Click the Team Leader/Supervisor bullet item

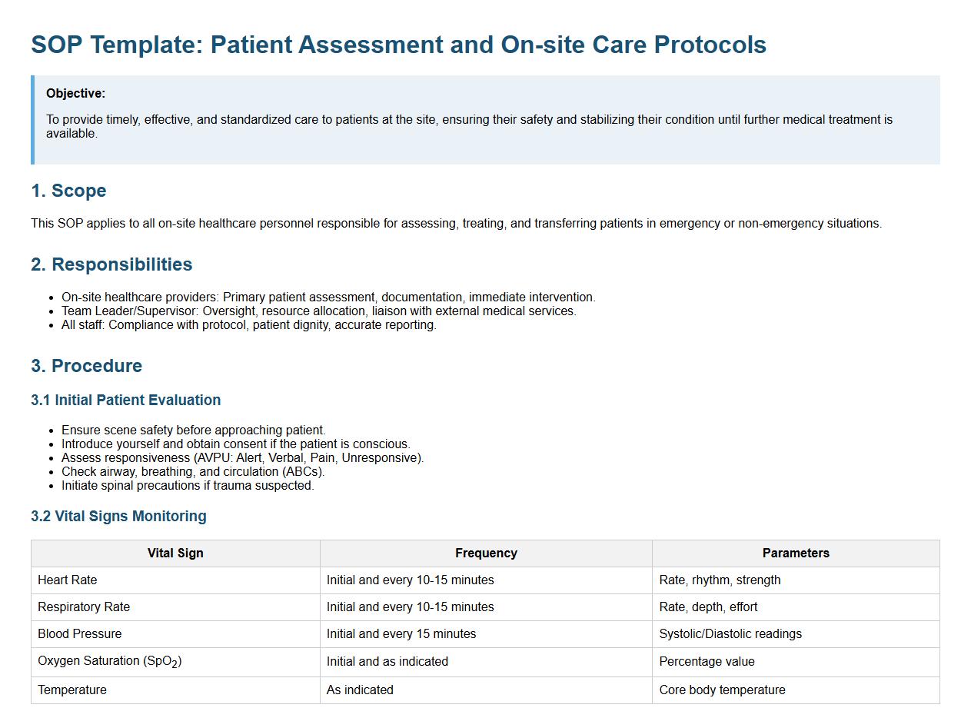point(318,311)
